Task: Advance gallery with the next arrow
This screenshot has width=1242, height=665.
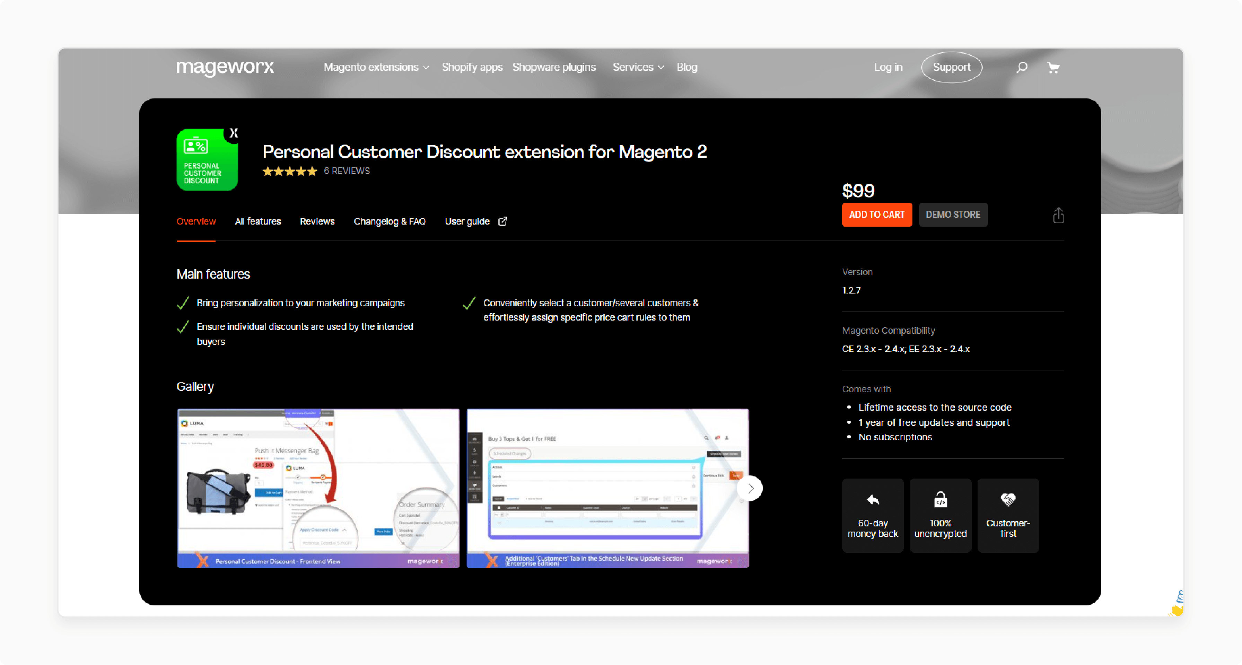Action: point(750,489)
